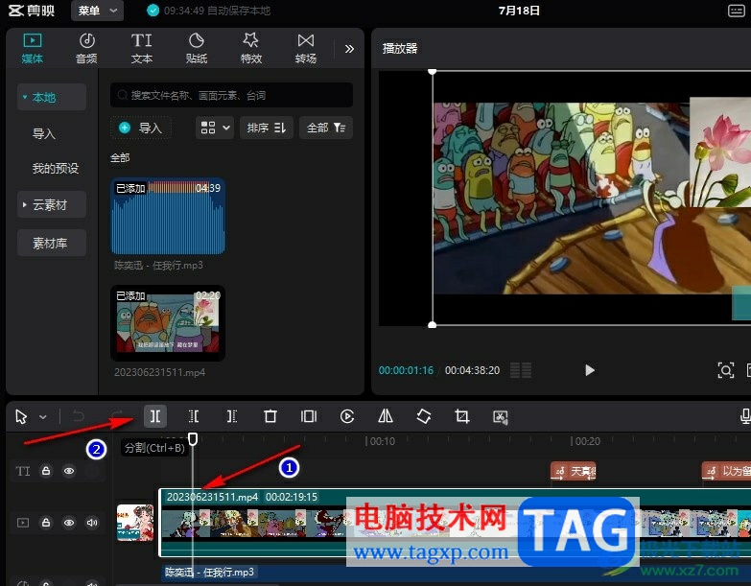
Task: Open the 全部 filter dropdown
Action: [x=326, y=128]
